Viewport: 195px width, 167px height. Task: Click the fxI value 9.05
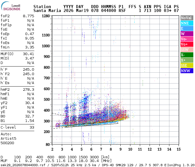pos(30,38)
